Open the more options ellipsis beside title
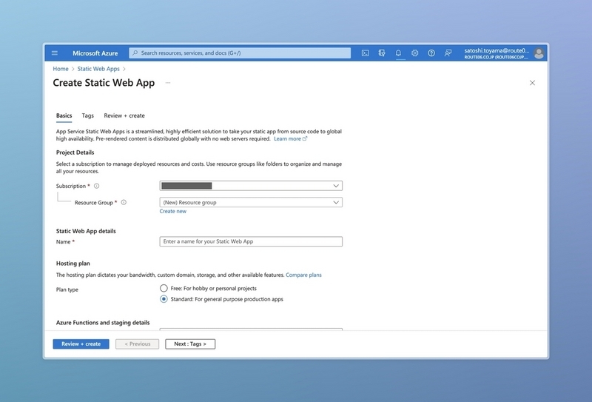Screen dimensions: 592x402 click(x=168, y=83)
